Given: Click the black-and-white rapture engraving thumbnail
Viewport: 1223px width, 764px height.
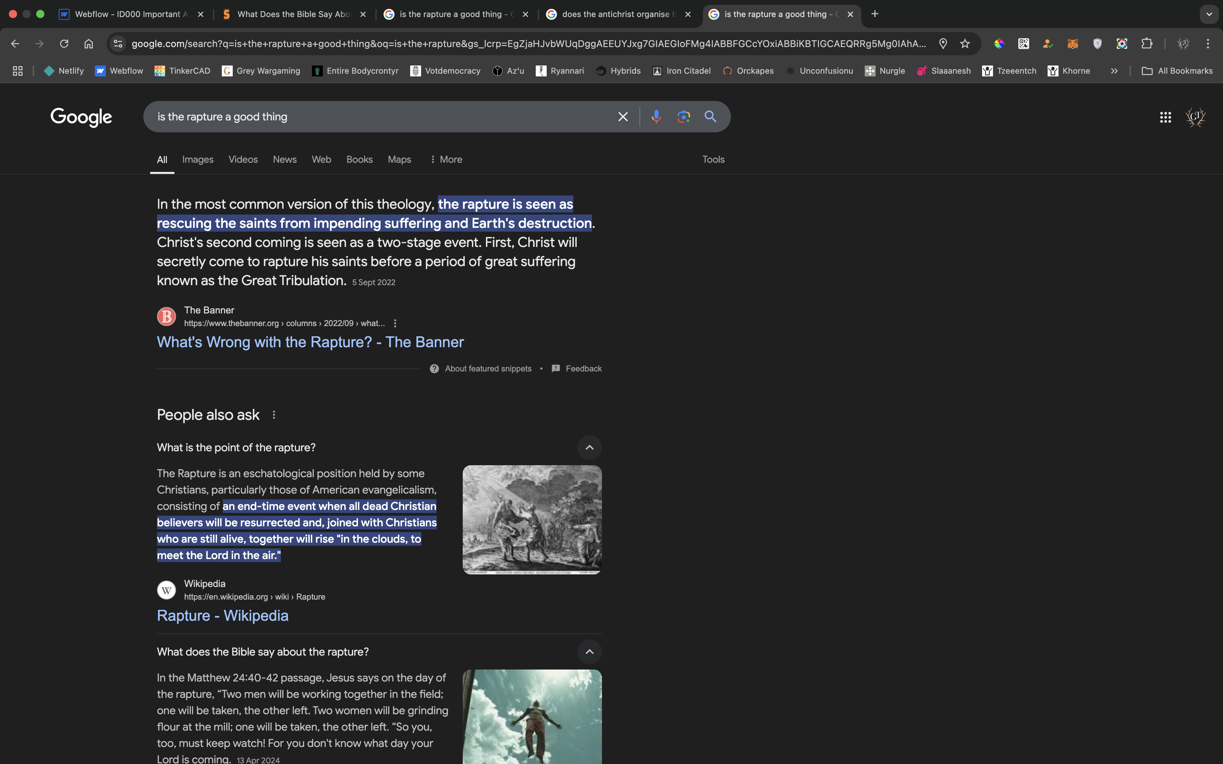Looking at the screenshot, I should 532,519.
